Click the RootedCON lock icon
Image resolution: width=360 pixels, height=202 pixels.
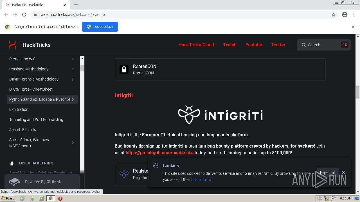coord(124,70)
